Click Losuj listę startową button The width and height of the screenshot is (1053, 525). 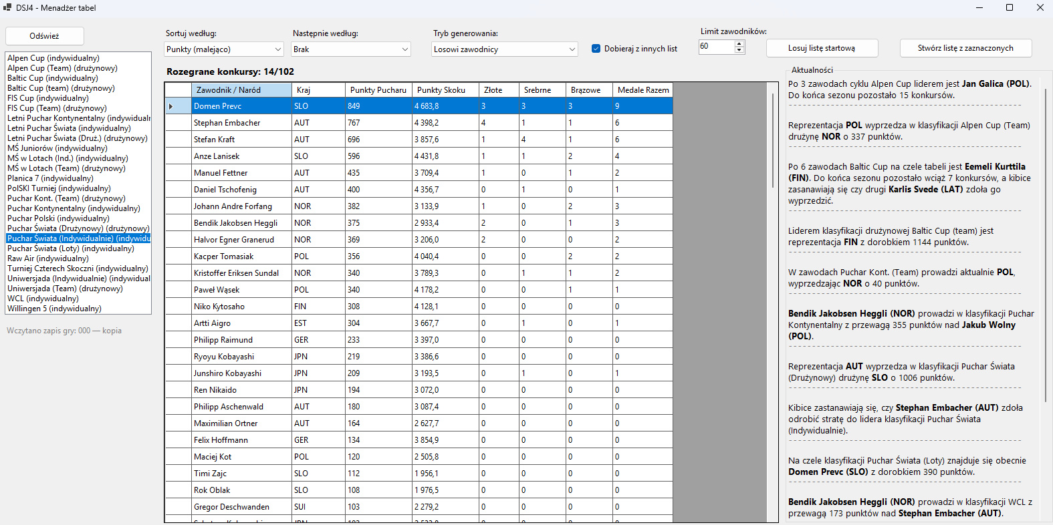822,48
